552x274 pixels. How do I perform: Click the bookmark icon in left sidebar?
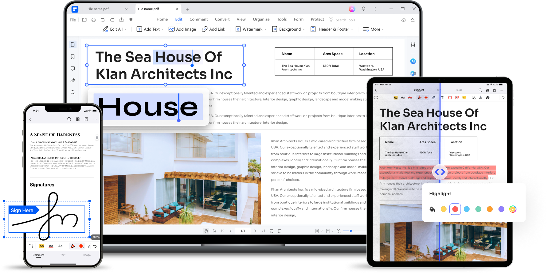click(x=73, y=57)
